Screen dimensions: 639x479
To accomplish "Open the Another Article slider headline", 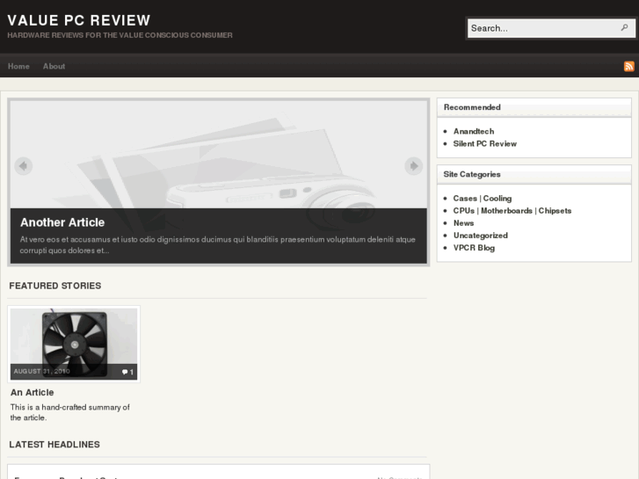I will click(62, 222).
